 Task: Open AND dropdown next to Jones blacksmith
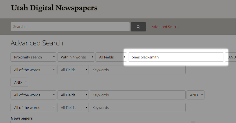(x=231, y=57)
